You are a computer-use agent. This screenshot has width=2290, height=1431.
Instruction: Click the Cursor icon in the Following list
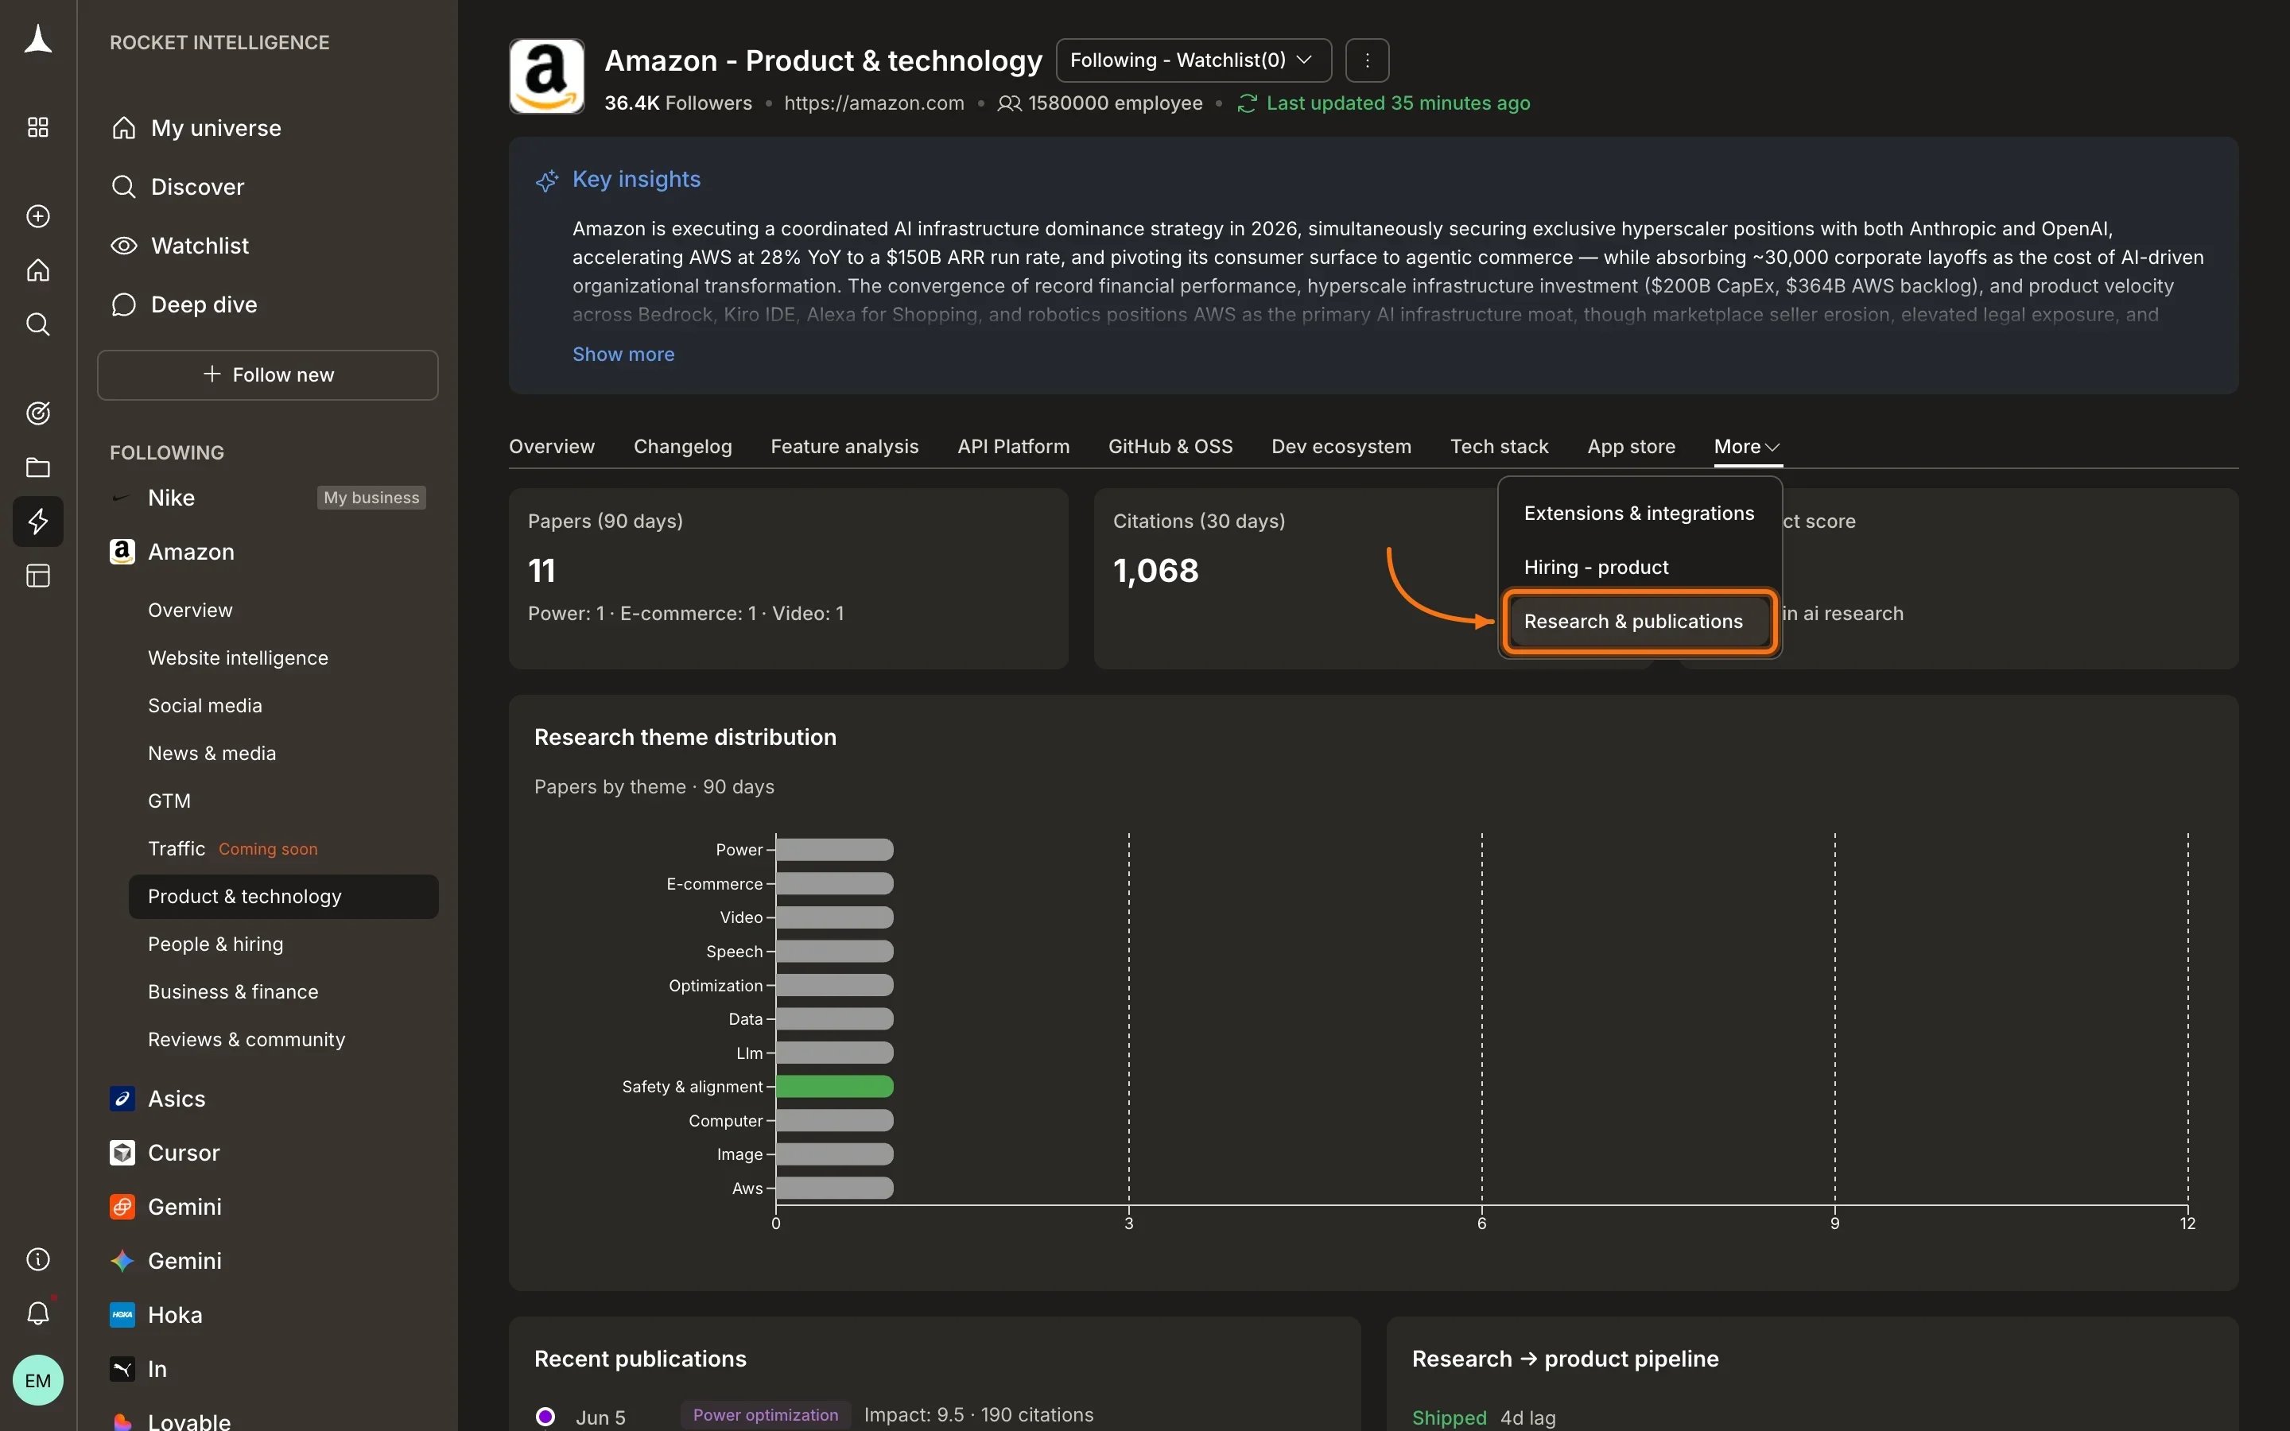pos(122,1153)
